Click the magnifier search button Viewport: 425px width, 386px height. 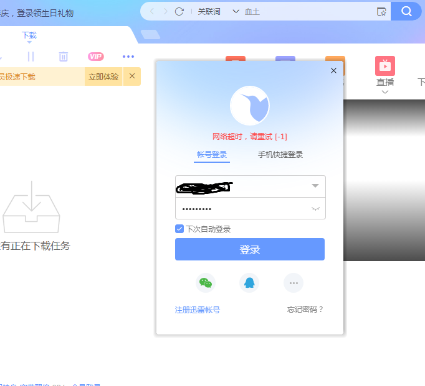point(406,11)
